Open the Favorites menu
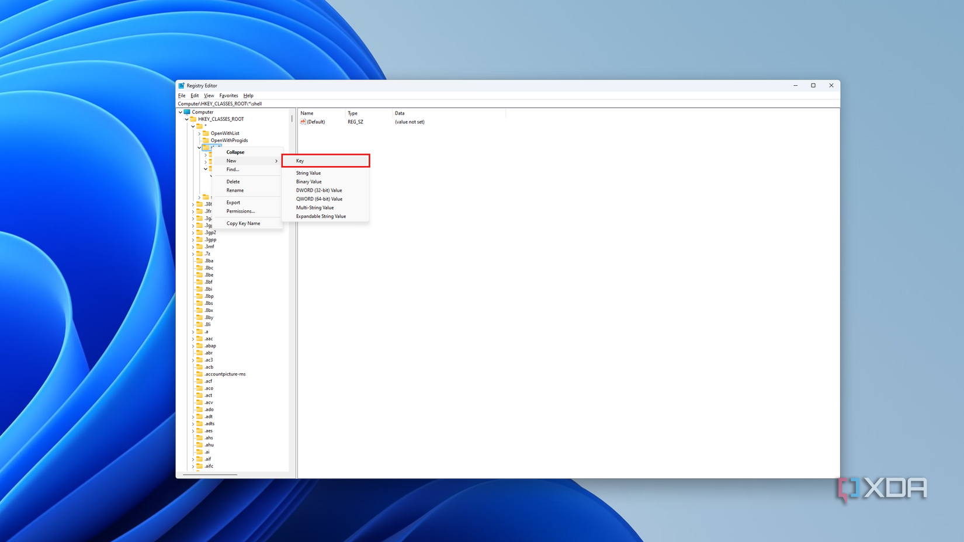The image size is (964, 542). pyautogui.click(x=228, y=95)
